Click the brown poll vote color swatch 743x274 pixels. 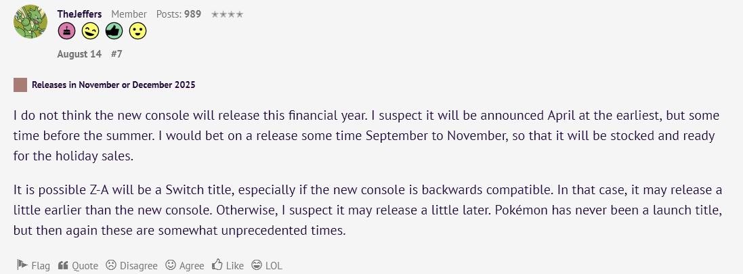[20, 85]
